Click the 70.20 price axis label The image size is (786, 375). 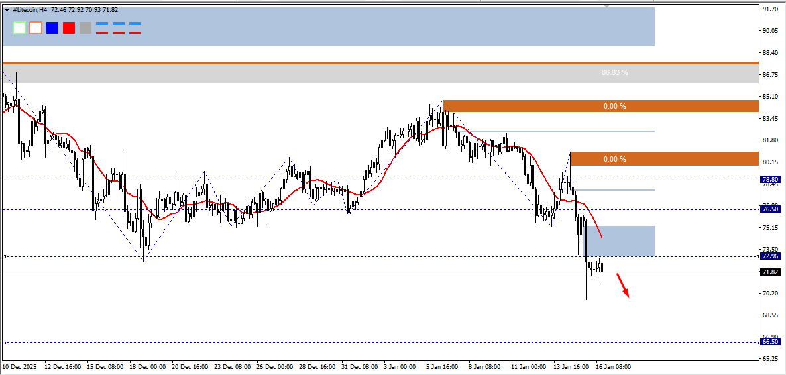pyautogui.click(x=770, y=294)
